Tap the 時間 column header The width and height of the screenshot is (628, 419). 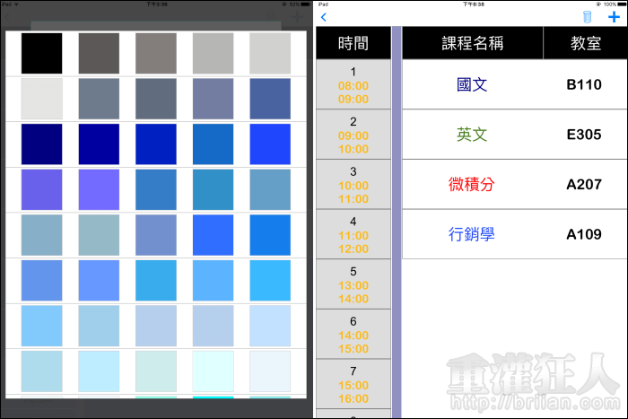(353, 43)
